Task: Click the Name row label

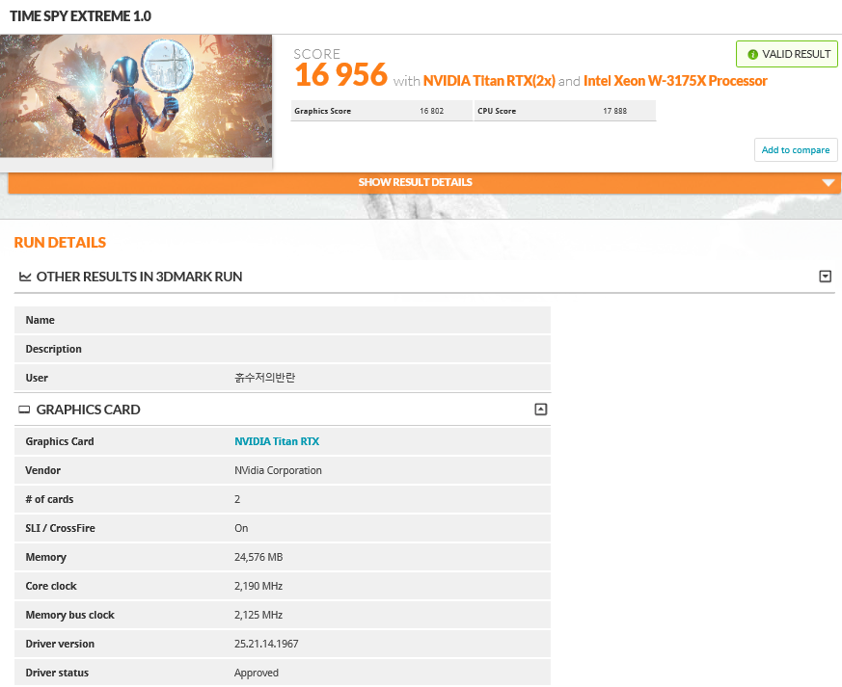Action: point(41,320)
